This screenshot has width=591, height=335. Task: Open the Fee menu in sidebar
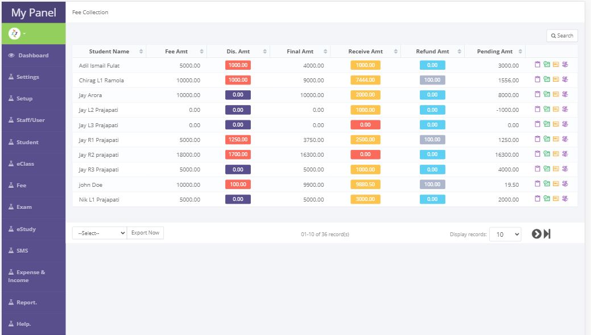21,186
